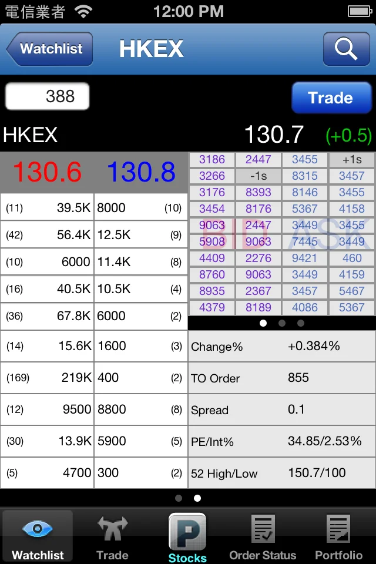This screenshot has width=376, height=564.
Task: Select second broker queue page dot
Action: pos(282,323)
